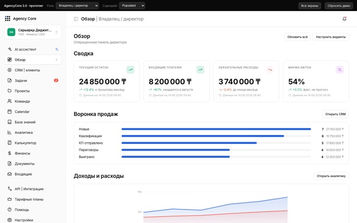
Task: Select Проекты in the sidebar
Action: (33, 91)
